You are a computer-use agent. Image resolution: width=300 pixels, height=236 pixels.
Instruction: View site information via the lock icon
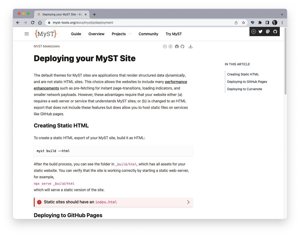point(49,23)
